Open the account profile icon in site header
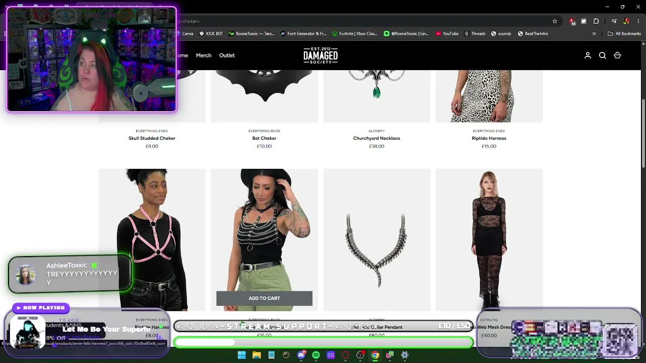The height and width of the screenshot is (363, 646). 587,55
